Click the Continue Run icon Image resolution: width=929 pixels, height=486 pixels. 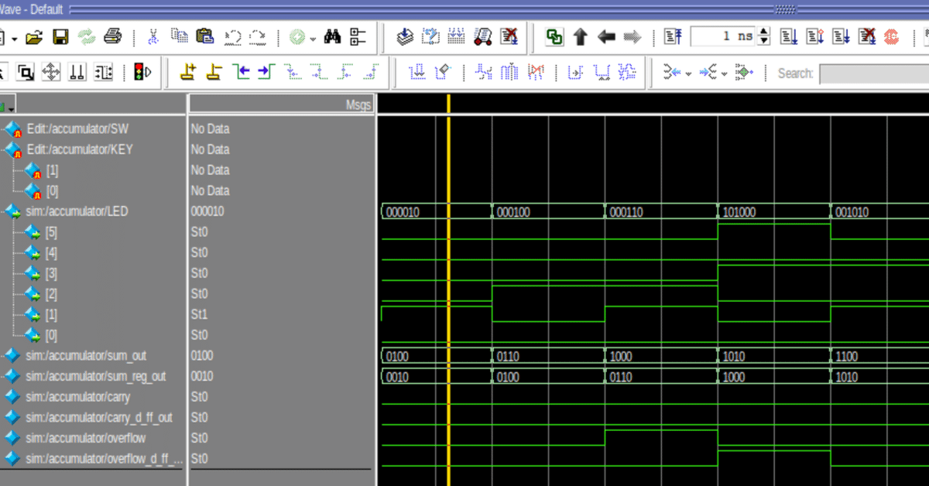(815, 37)
